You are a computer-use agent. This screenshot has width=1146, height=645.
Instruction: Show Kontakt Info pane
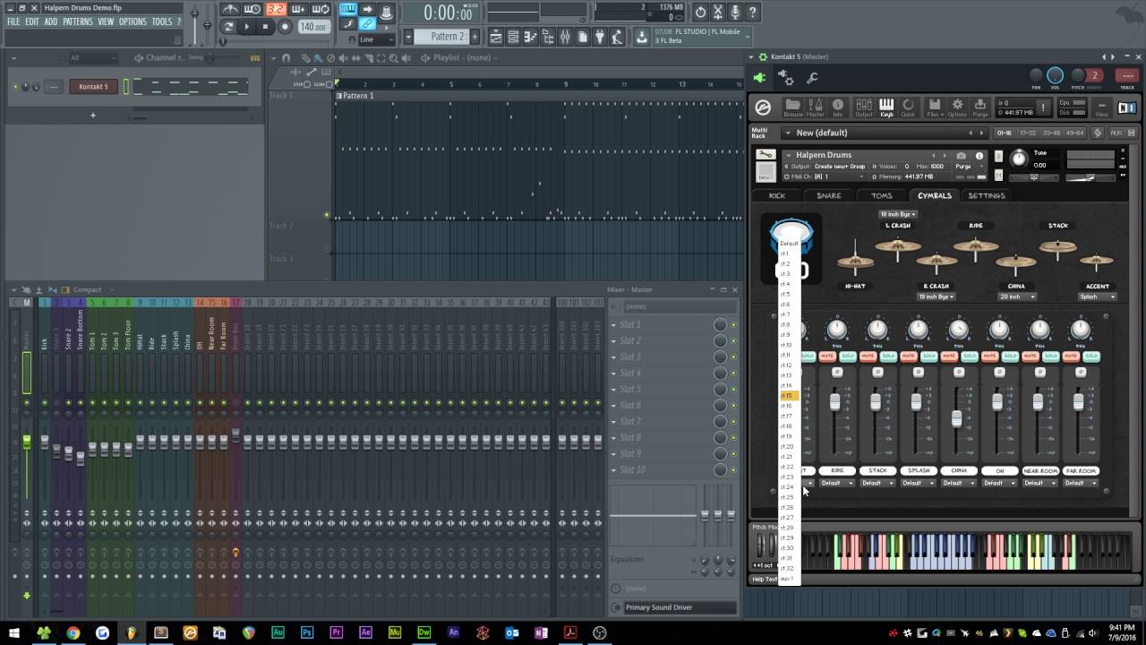pos(838,107)
